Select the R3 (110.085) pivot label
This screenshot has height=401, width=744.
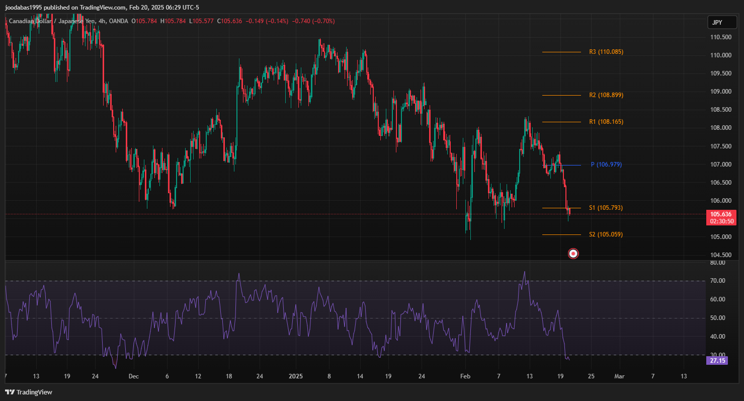(606, 52)
